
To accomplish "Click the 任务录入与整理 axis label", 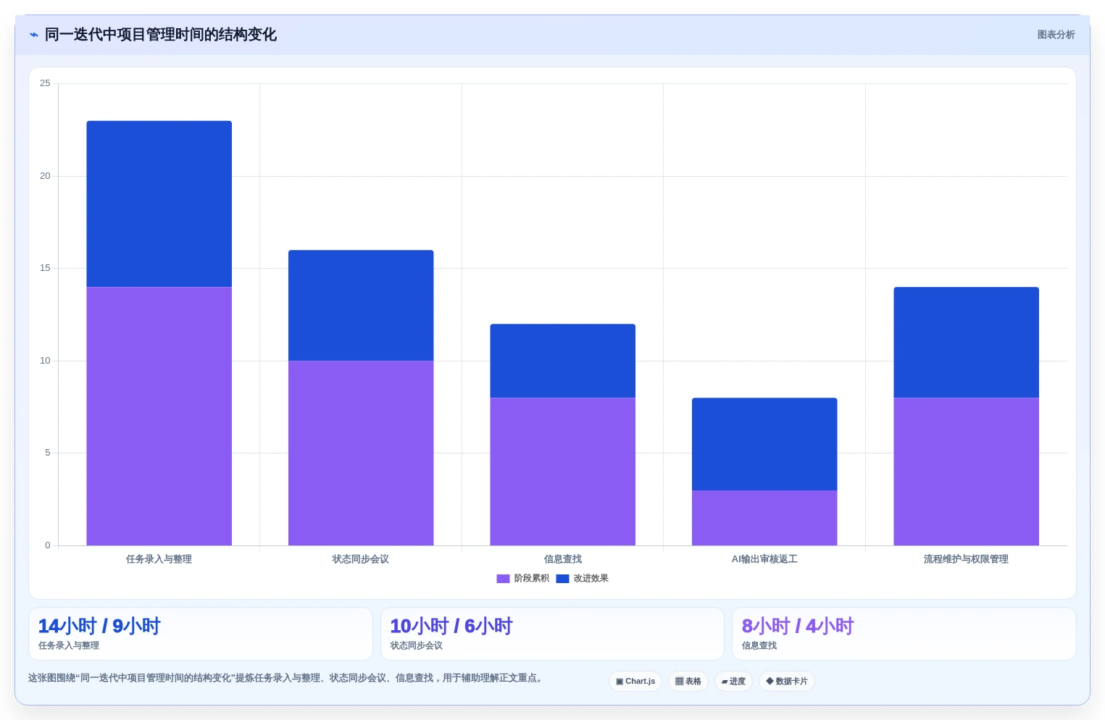I will [159, 559].
